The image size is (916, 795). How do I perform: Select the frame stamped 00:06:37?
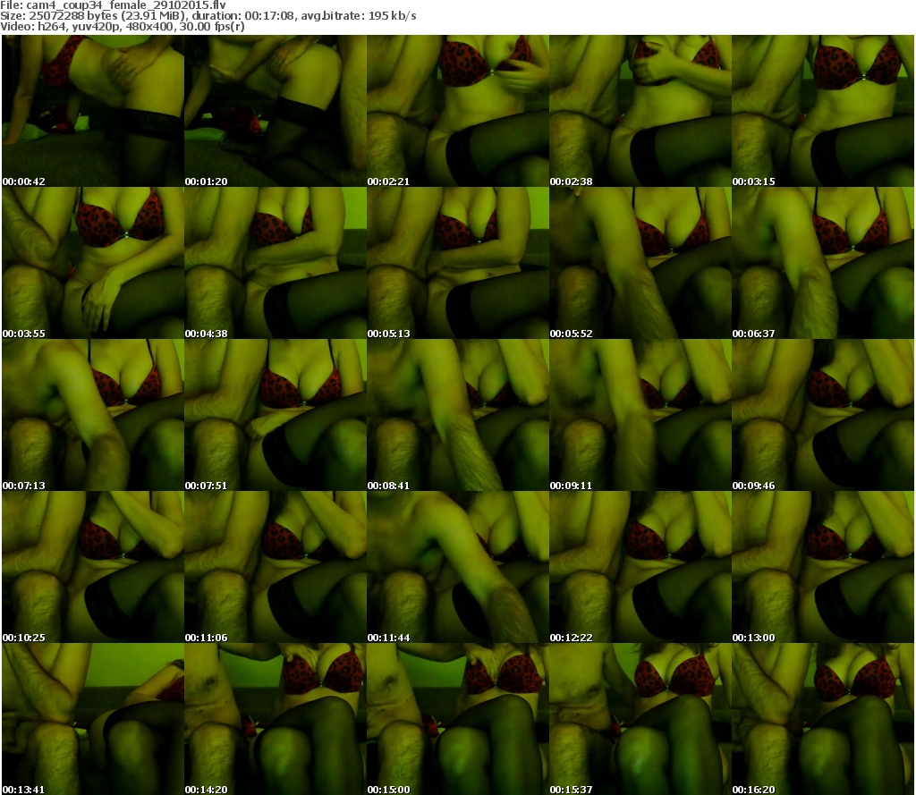pyautogui.click(x=823, y=263)
